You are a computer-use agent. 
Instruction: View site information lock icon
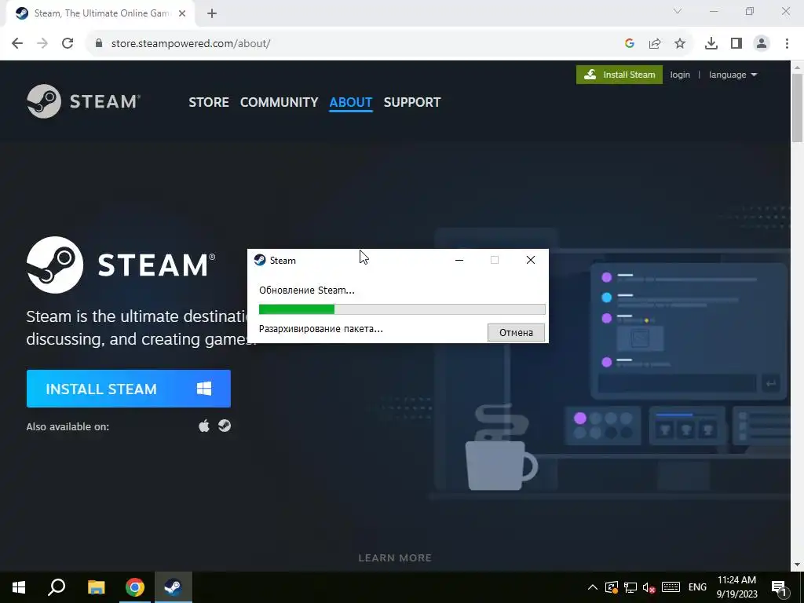tap(99, 44)
